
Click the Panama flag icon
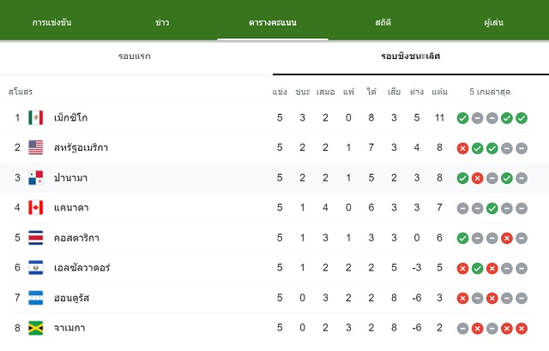[x=36, y=178]
